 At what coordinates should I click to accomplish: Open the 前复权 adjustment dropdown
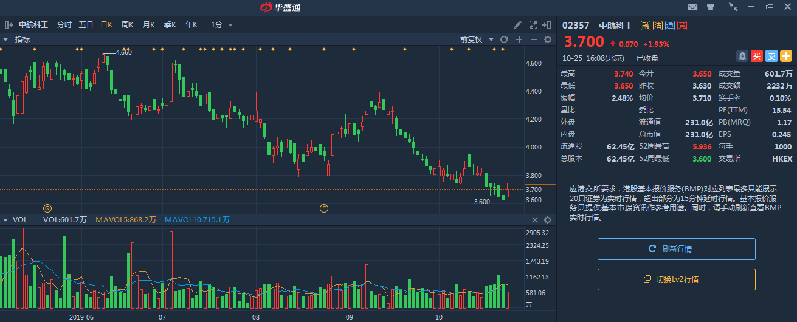[x=475, y=39]
